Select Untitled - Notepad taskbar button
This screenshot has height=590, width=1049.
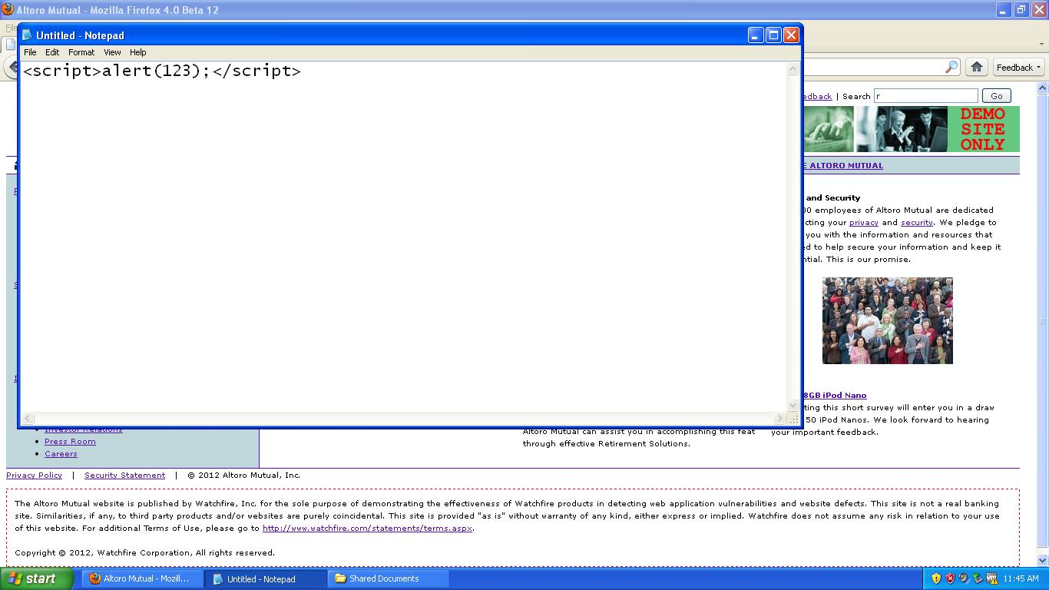tap(265, 578)
